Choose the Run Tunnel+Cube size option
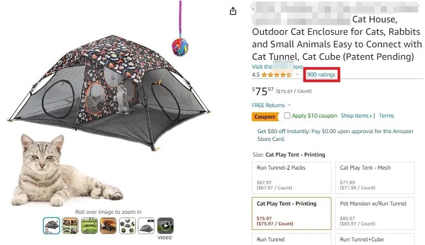The image size is (425, 245). (x=374, y=239)
